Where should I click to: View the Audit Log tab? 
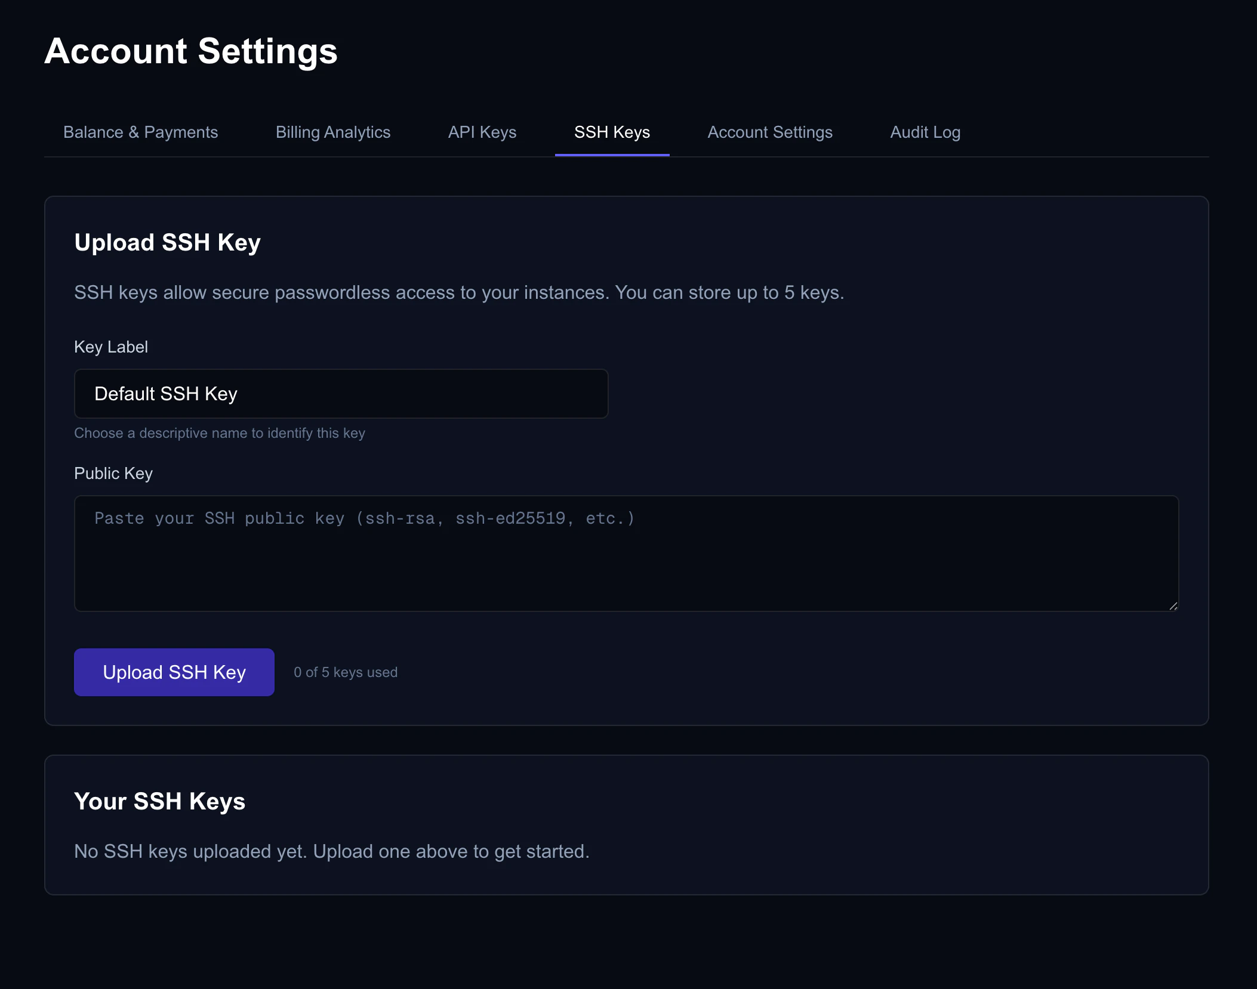tap(925, 132)
